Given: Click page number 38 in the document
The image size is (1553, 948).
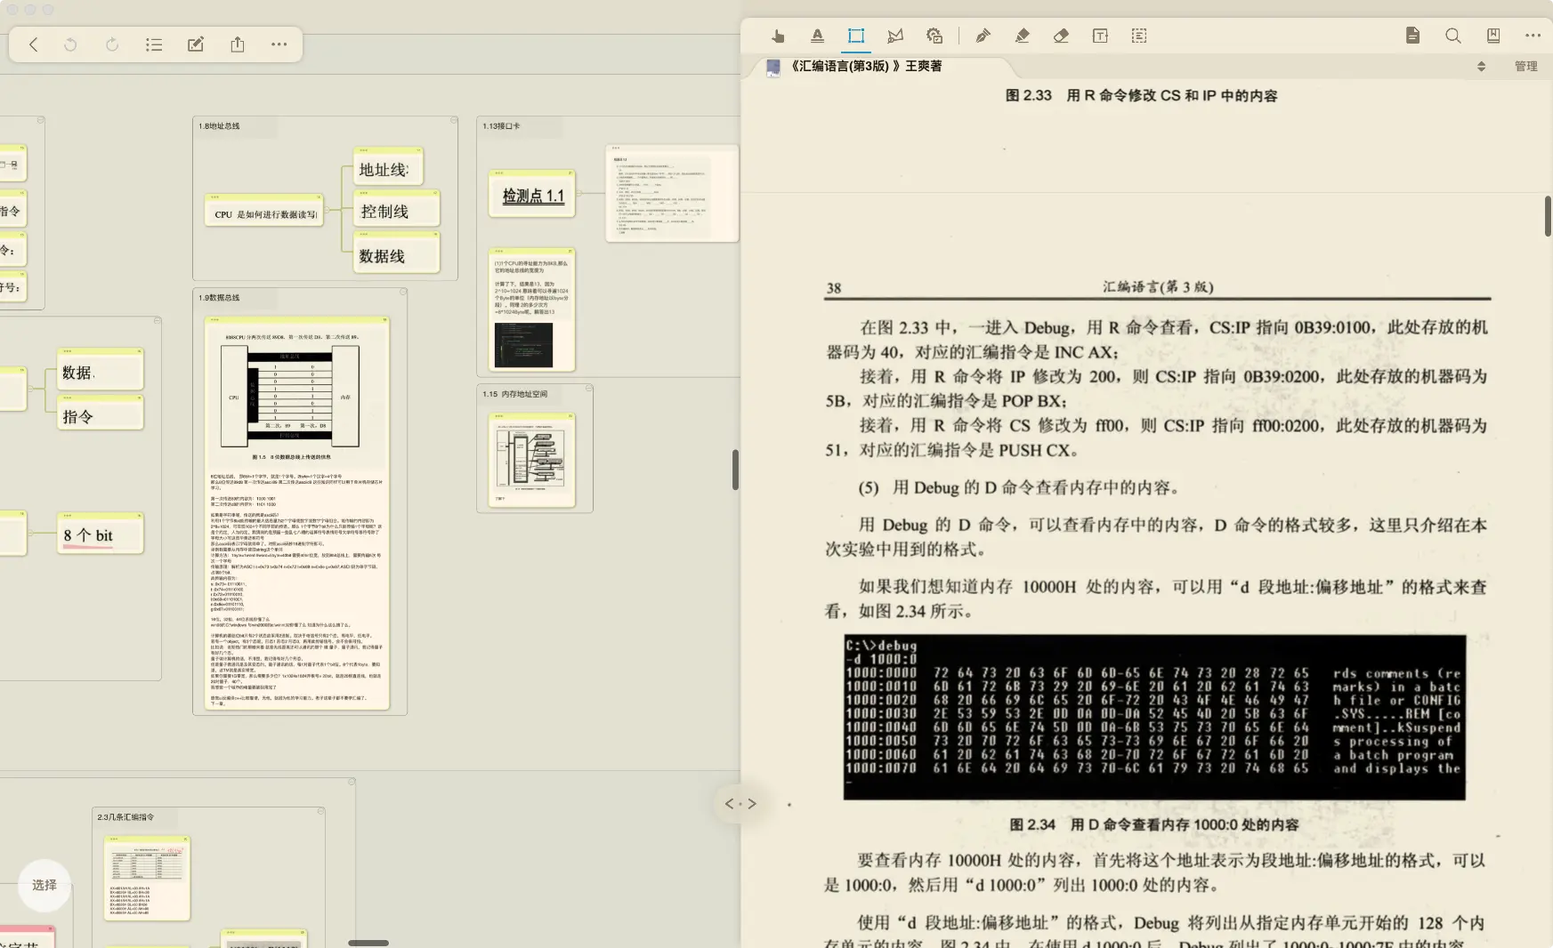Looking at the screenshot, I should click(x=834, y=288).
